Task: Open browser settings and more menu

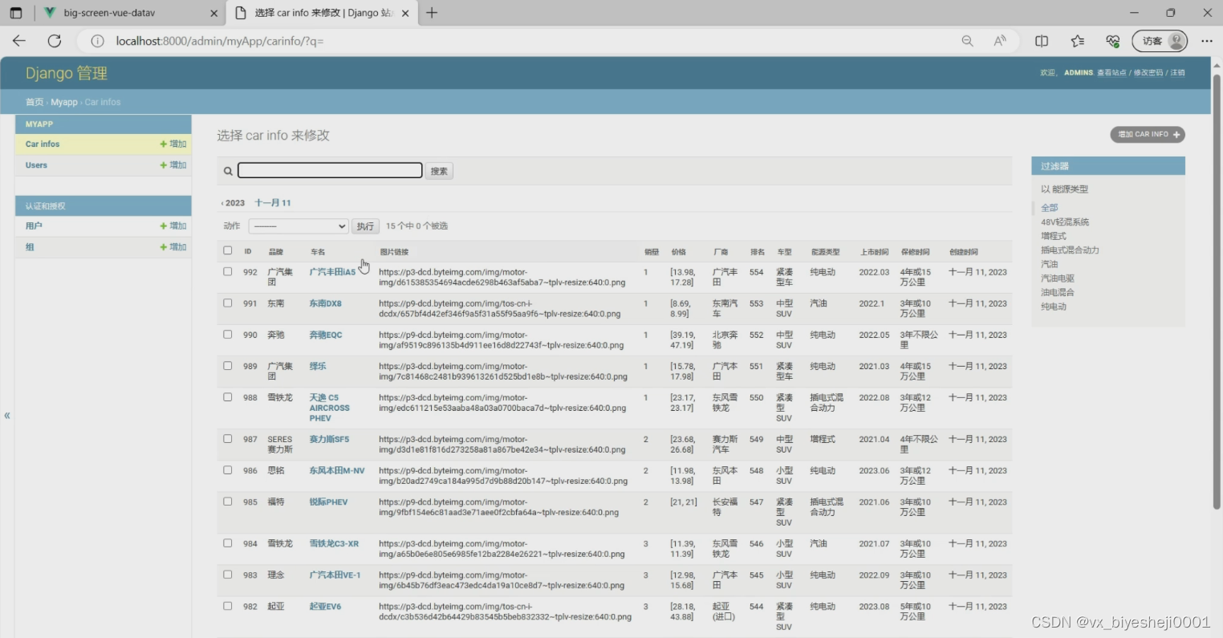Action: click(1207, 41)
